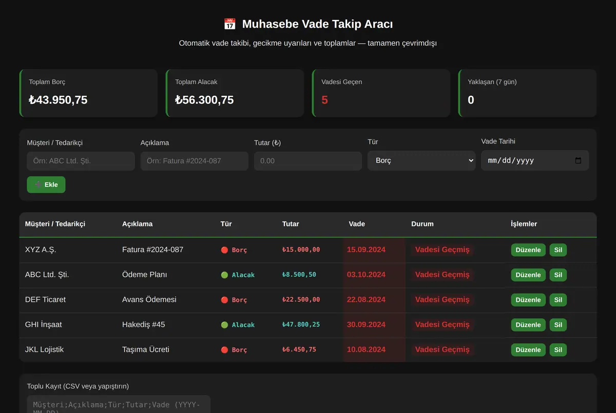Click the Hakediş #45 cell
The width and height of the screenshot is (616, 413).
(x=144, y=324)
